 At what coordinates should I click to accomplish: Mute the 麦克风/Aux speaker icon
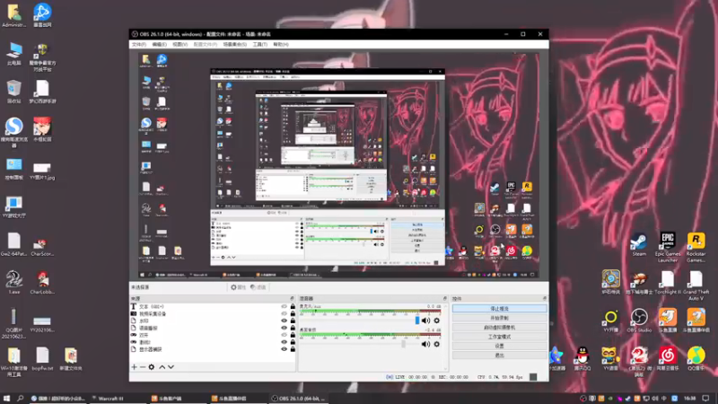[425, 321]
